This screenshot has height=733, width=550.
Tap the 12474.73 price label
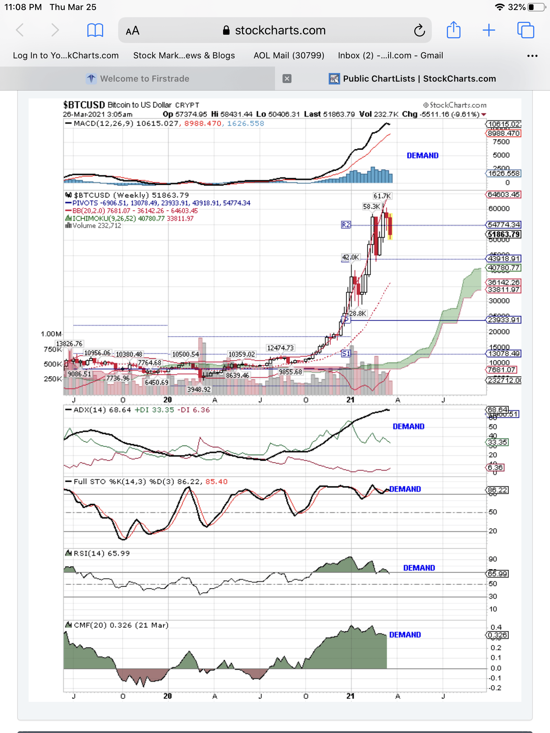point(280,348)
